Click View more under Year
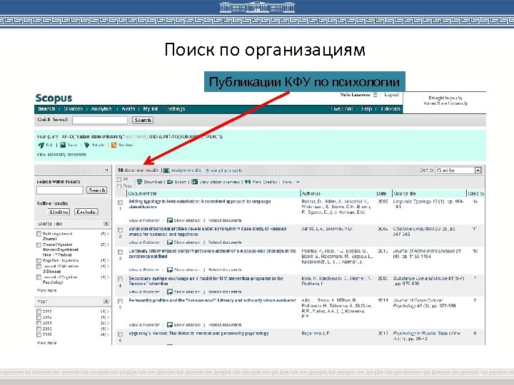514x385 pixels. click(x=46, y=343)
